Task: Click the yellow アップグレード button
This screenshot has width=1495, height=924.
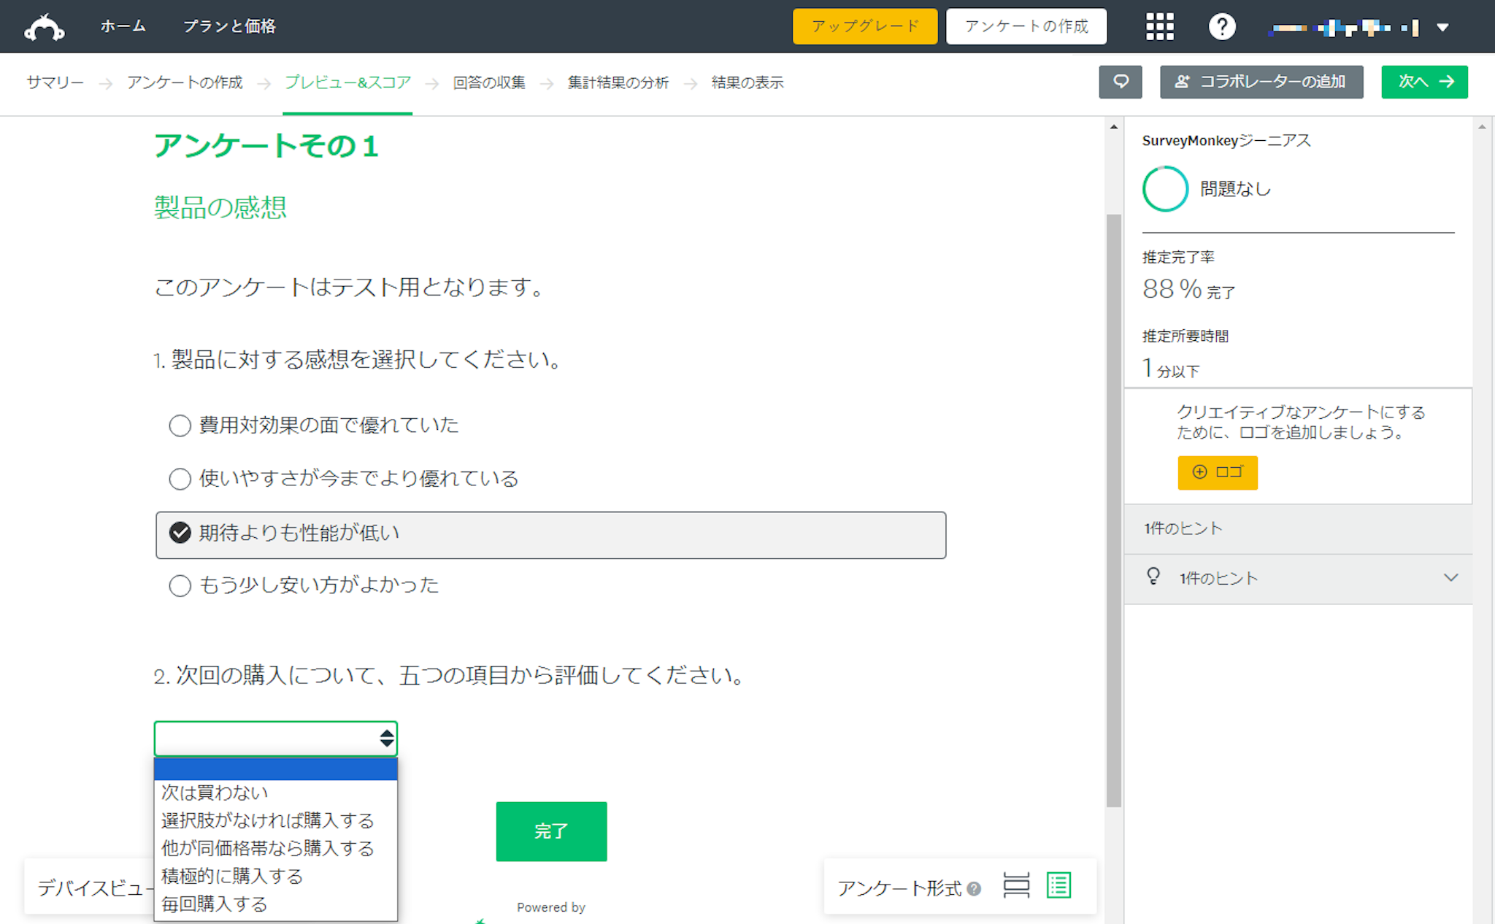Action: tap(864, 26)
